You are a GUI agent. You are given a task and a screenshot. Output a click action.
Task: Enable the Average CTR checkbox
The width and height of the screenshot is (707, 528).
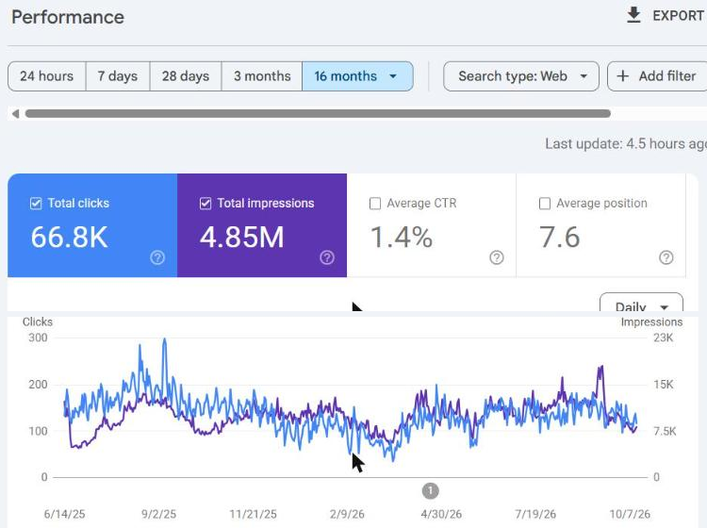point(374,204)
